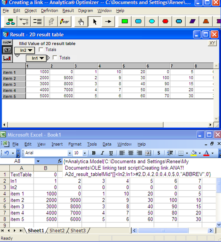
Task: Open Excel Data menu
Action: tap(107, 144)
